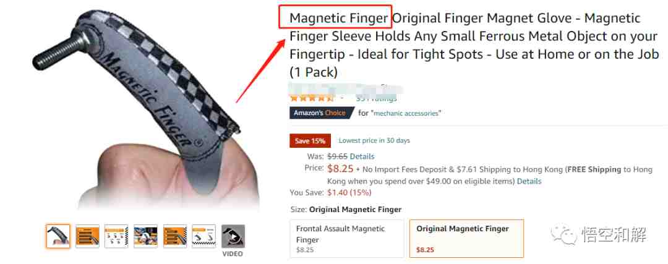Click the star rating icons
The width and height of the screenshot is (668, 264).
pos(312,98)
